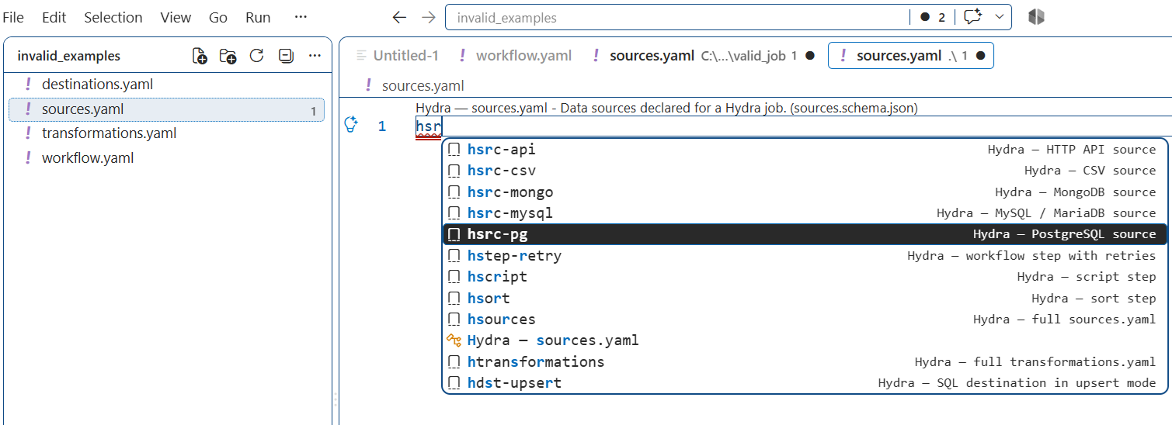Open the chat icon in title bar
The image size is (1172, 425).
tap(973, 17)
